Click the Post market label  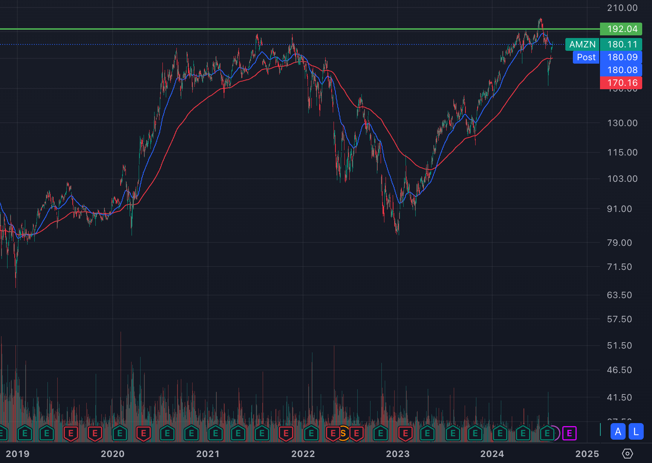click(586, 57)
